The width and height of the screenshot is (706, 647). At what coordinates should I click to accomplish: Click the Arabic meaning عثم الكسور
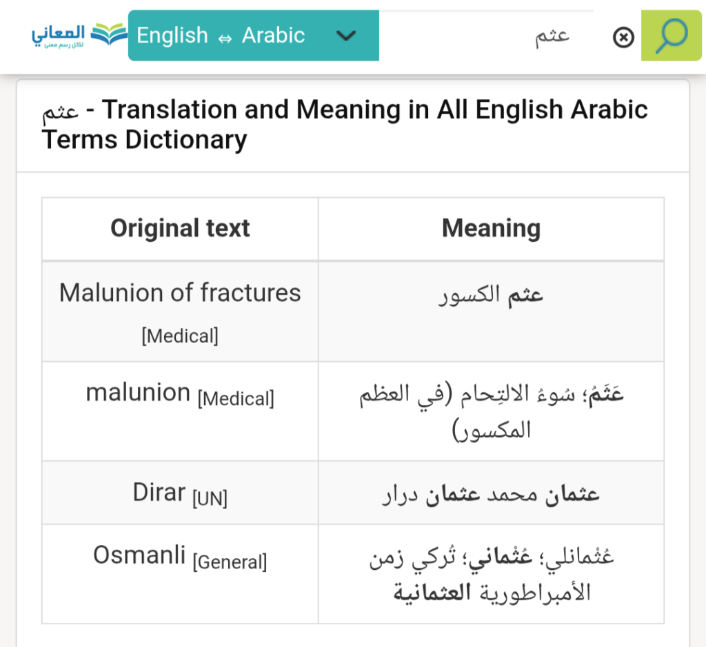click(491, 295)
